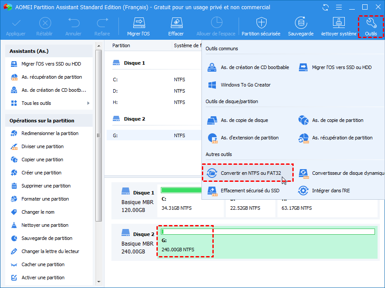Select the G: 240.00GB NTFS partition block
The width and height of the screenshot is (385, 288).
[267, 242]
